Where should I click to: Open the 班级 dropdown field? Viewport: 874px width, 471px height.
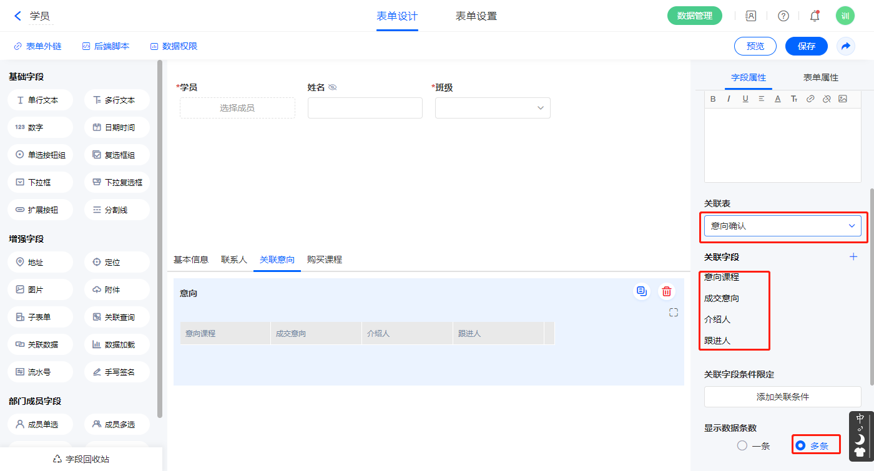493,108
